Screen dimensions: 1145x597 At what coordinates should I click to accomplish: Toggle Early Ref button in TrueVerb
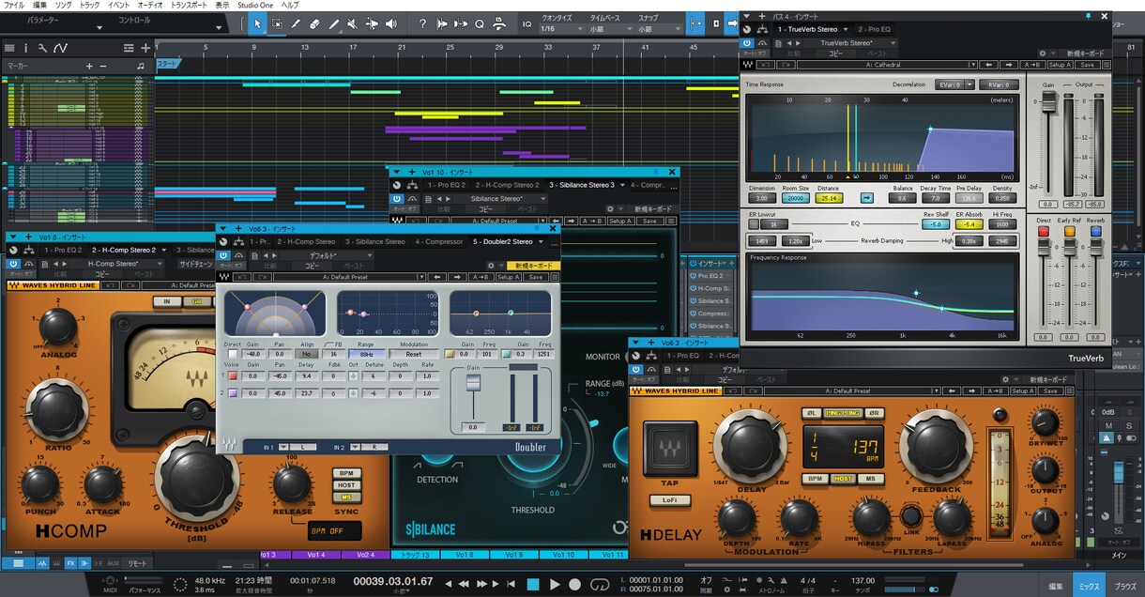pos(1069,232)
